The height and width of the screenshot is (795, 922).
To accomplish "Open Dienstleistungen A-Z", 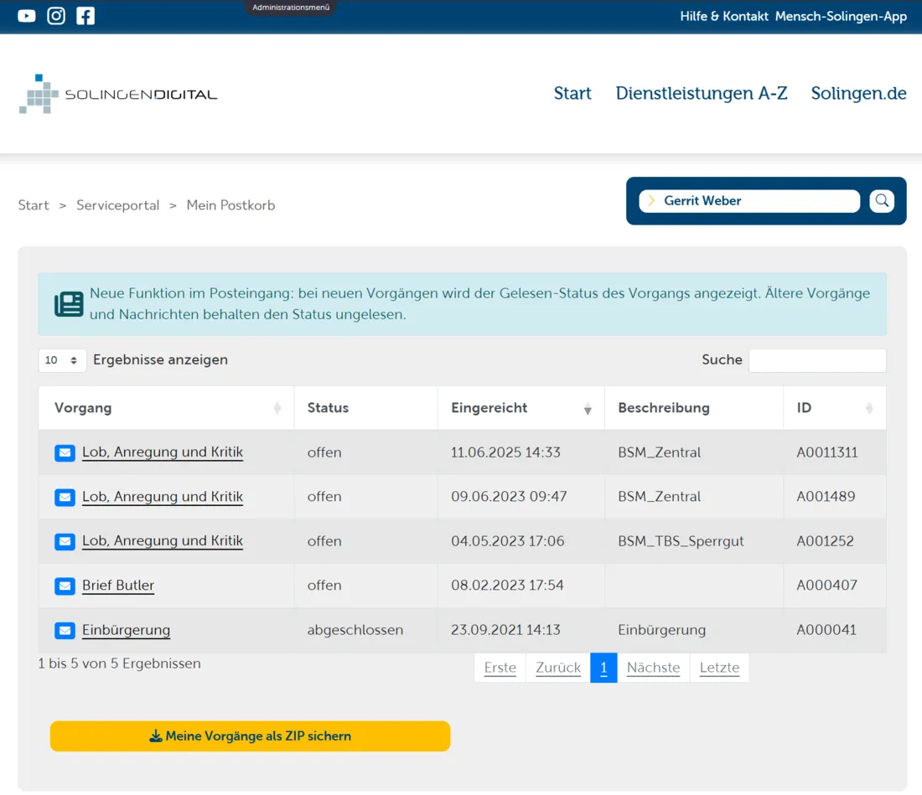I will coord(701,94).
